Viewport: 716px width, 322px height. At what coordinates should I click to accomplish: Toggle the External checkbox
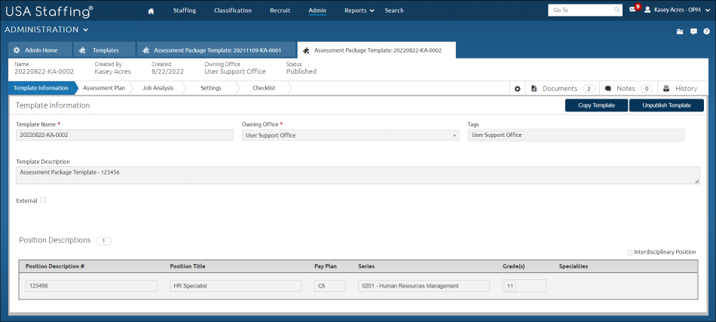coord(43,200)
